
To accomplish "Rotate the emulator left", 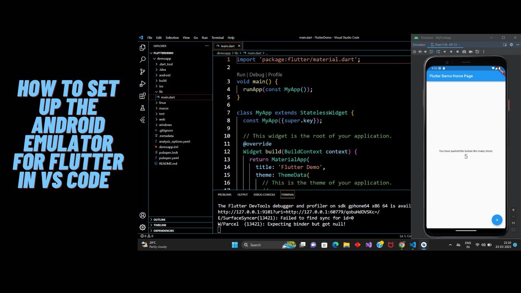I will click(431, 52).
